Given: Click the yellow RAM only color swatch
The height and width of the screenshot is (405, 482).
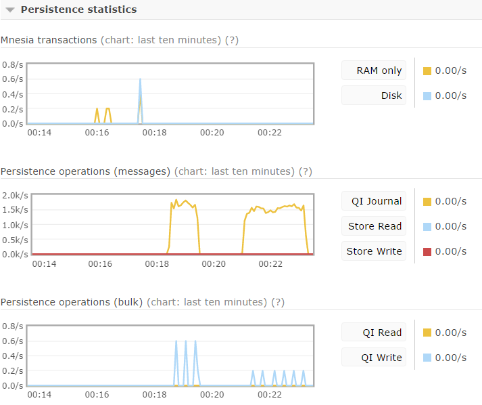Looking at the screenshot, I should click(x=427, y=71).
